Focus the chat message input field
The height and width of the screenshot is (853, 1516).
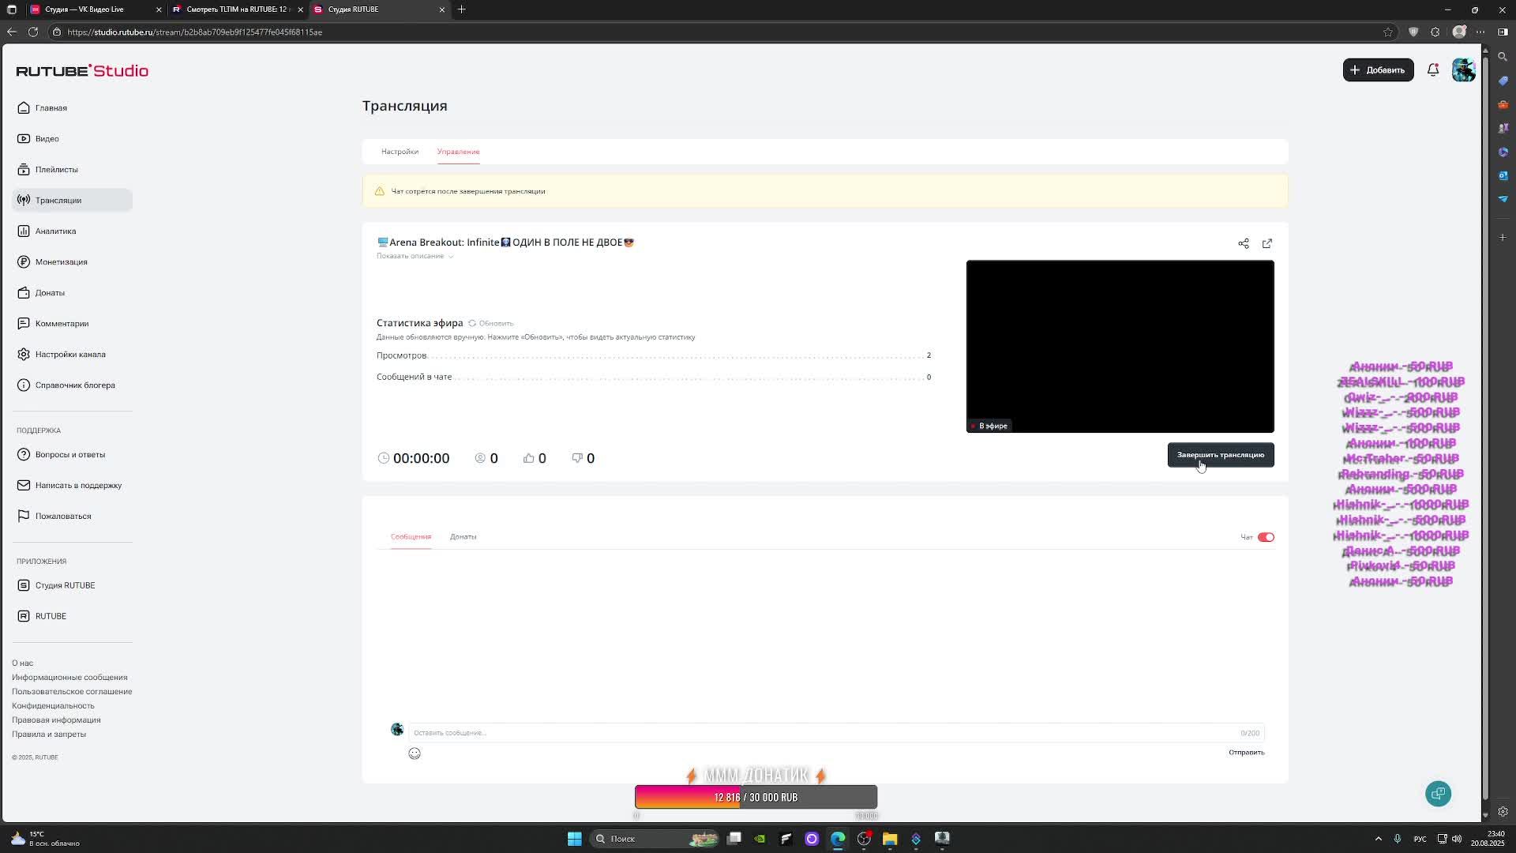pos(821,733)
